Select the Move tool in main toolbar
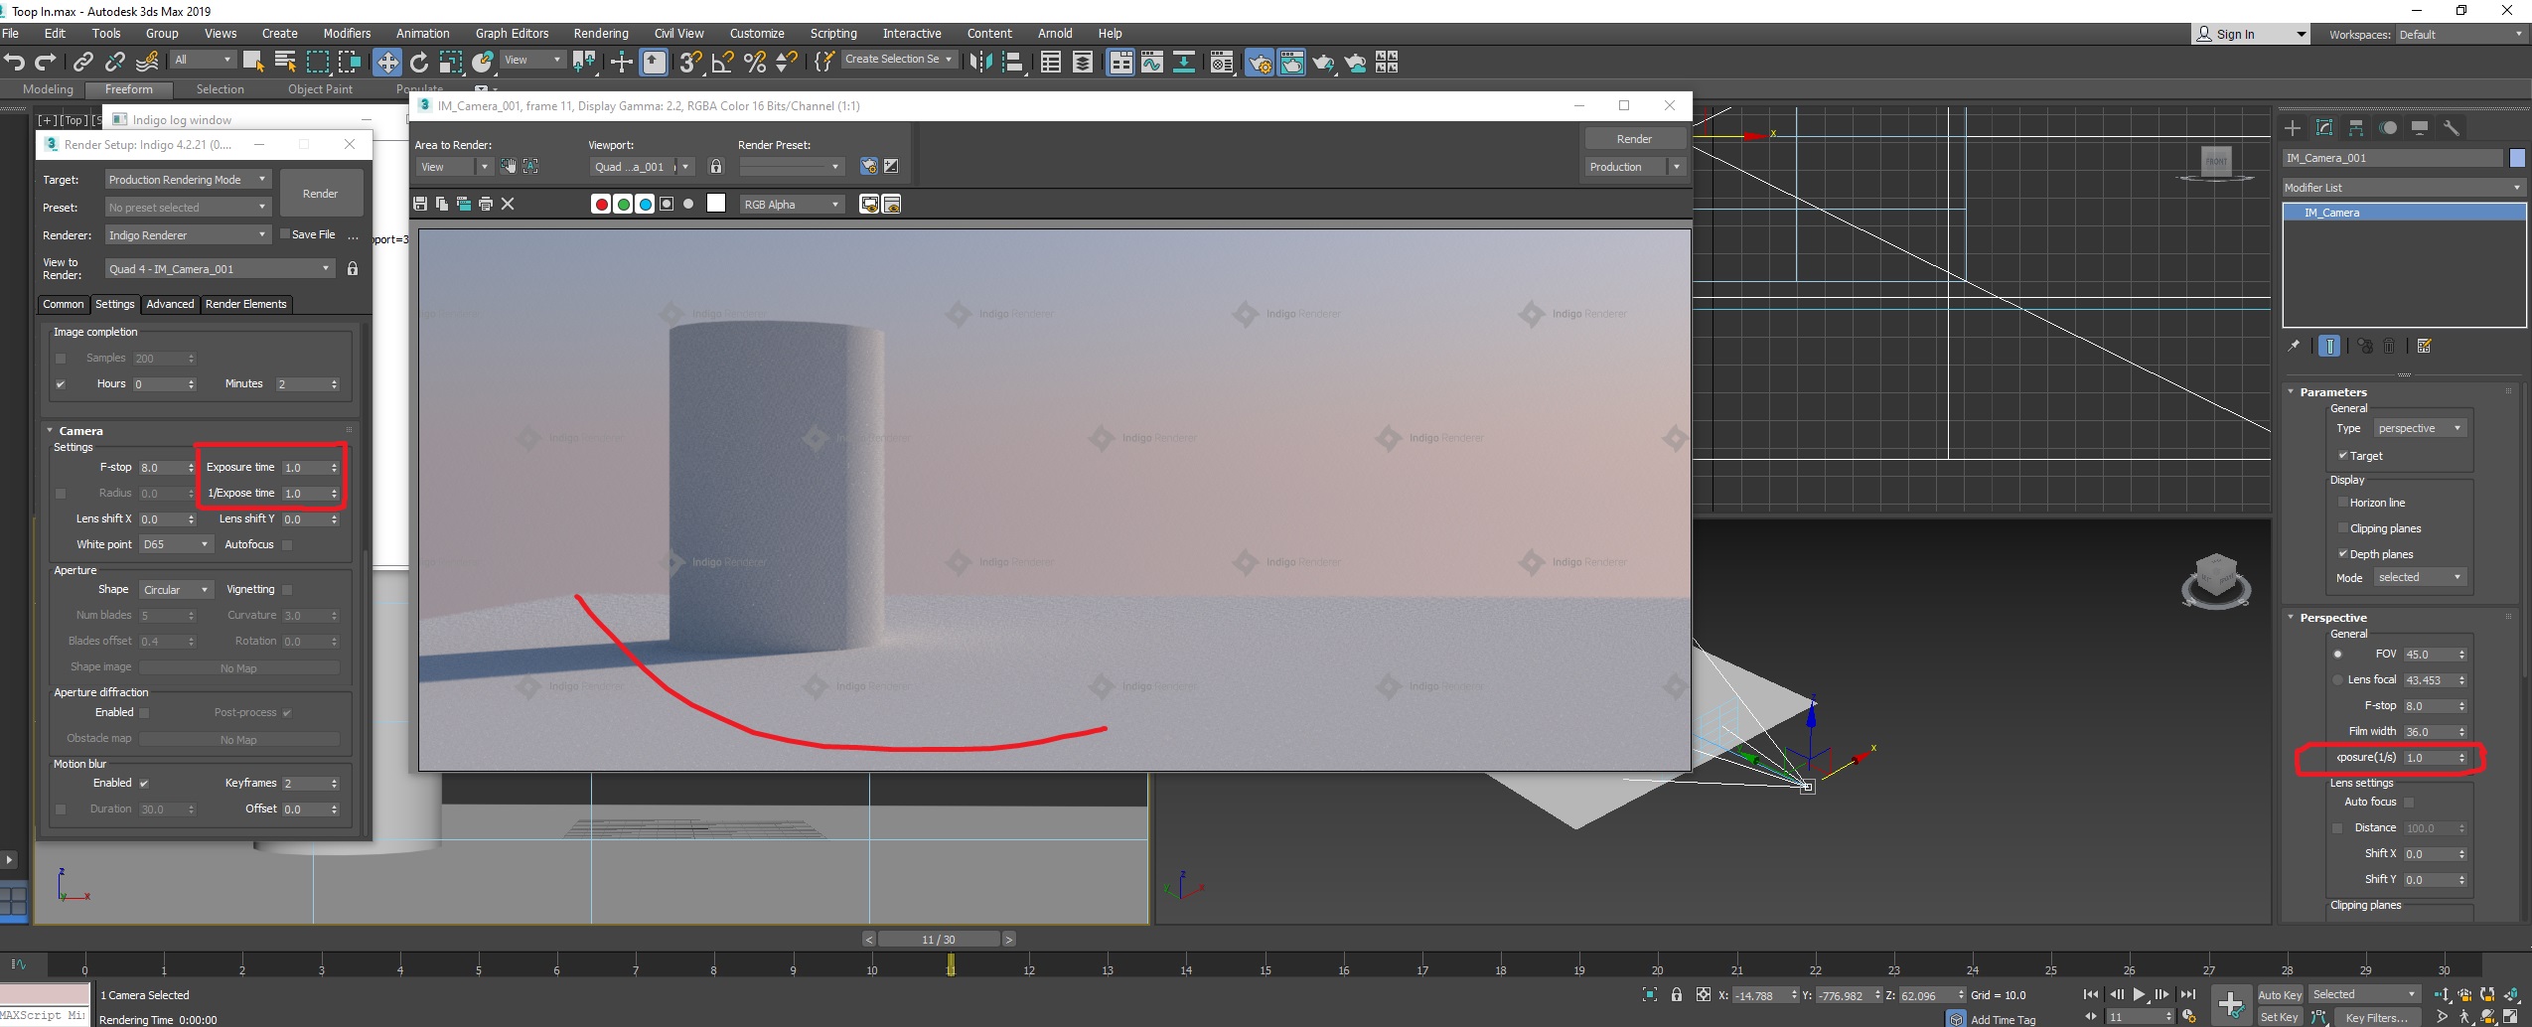The image size is (2532, 1027). point(386,63)
